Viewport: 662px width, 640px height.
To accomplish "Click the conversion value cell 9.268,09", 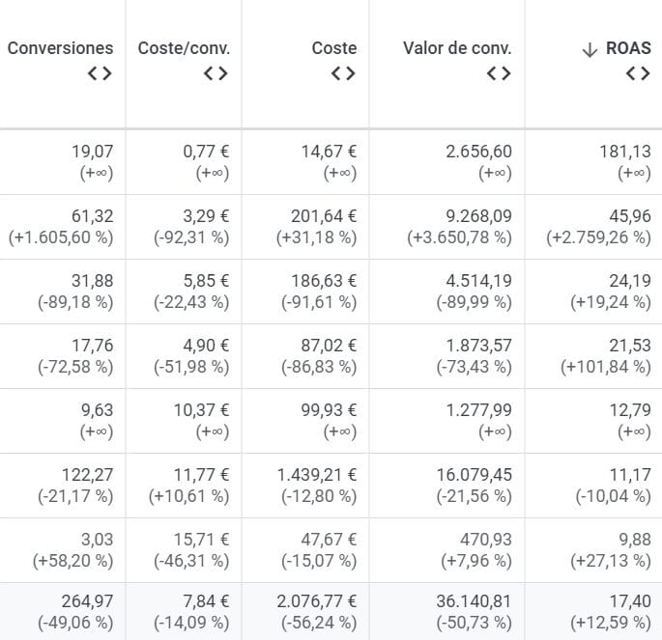I will coord(474,216).
